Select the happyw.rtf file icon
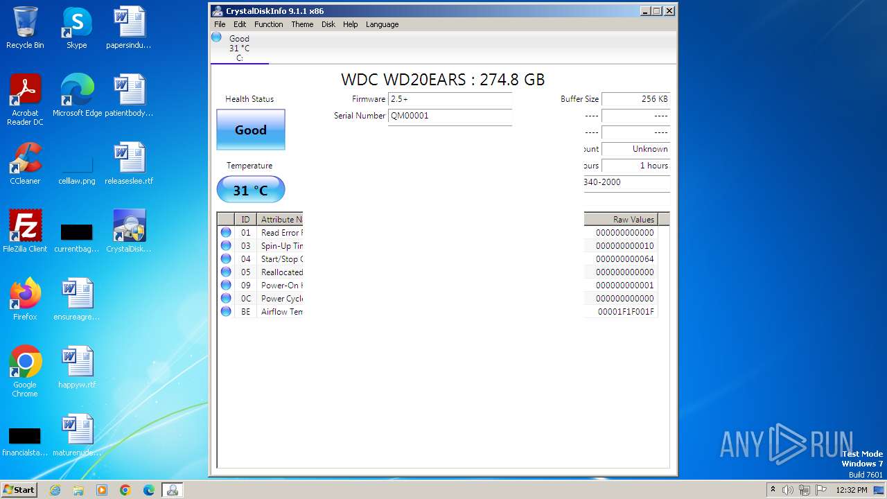The image size is (887, 499). click(77, 367)
